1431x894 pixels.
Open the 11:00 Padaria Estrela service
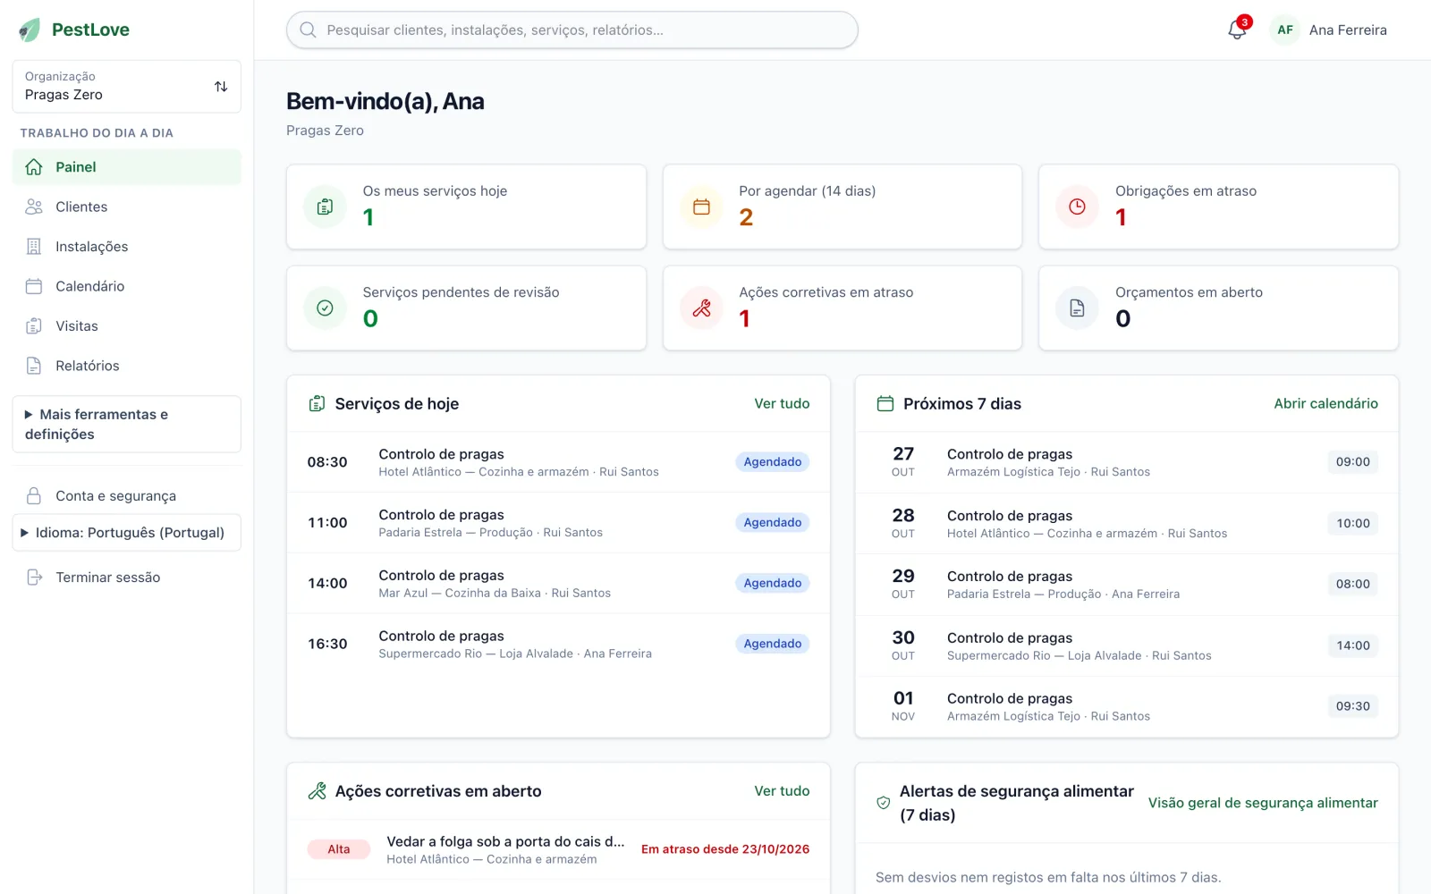(558, 523)
